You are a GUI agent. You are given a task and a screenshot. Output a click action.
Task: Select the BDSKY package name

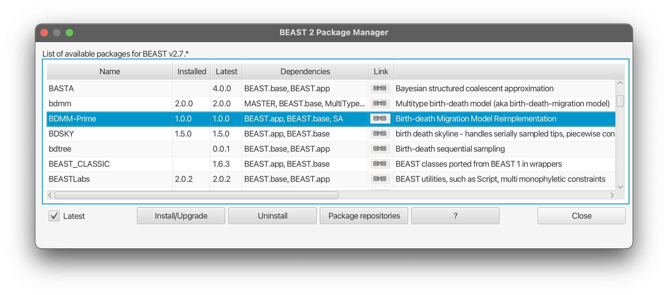click(x=61, y=134)
